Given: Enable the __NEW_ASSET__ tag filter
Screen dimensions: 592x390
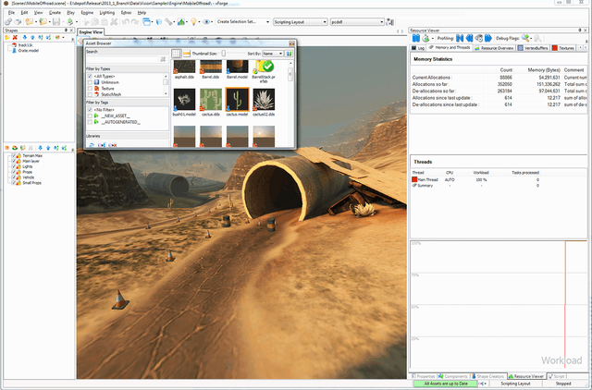Looking at the screenshot, I should click(x=90, y=116).
